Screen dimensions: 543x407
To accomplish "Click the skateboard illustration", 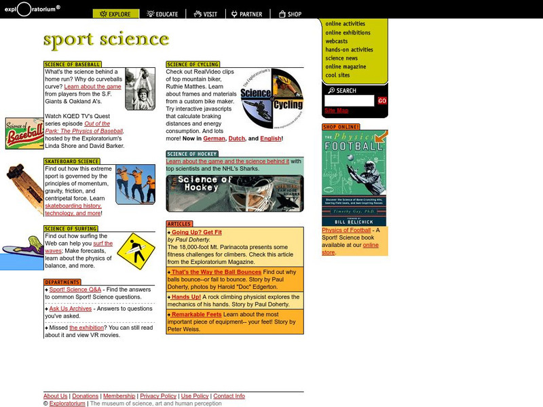I will [x=24, y=189].
